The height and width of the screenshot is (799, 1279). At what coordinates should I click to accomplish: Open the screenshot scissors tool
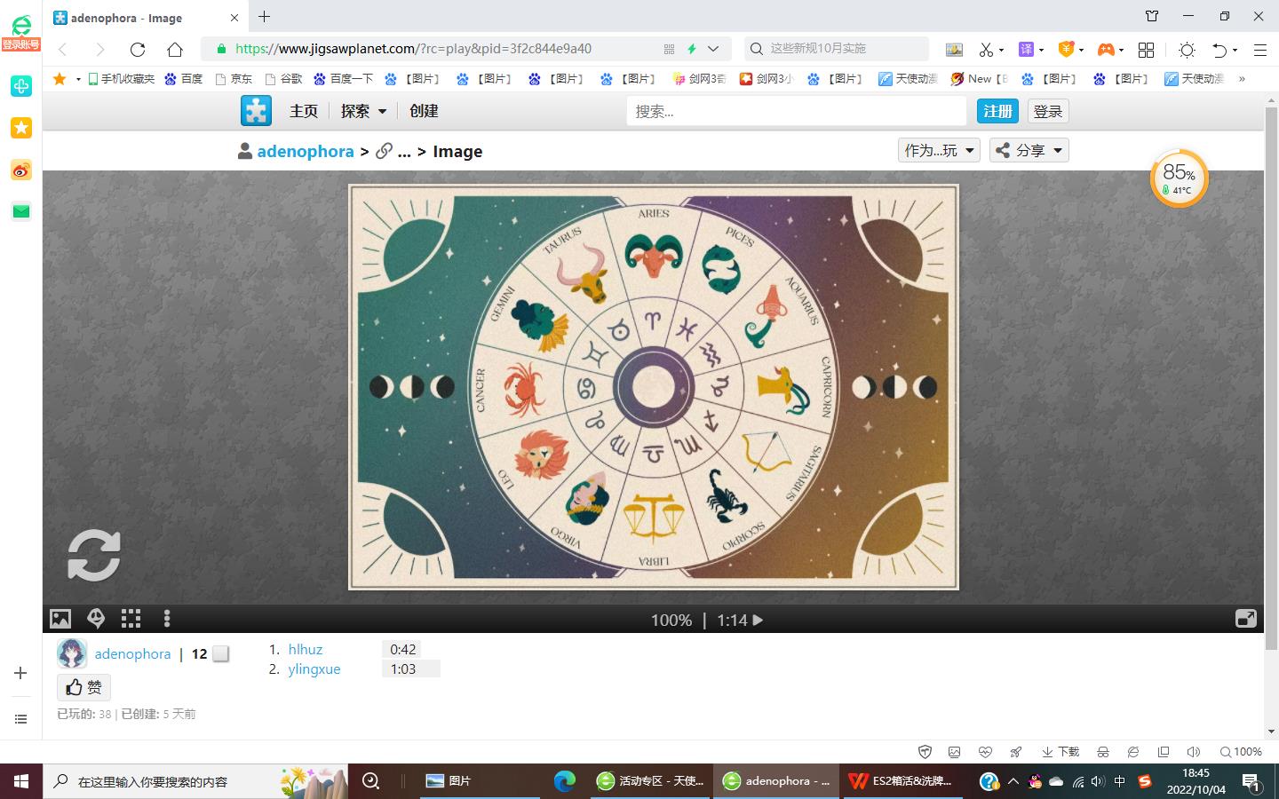[x=986, y=50]
